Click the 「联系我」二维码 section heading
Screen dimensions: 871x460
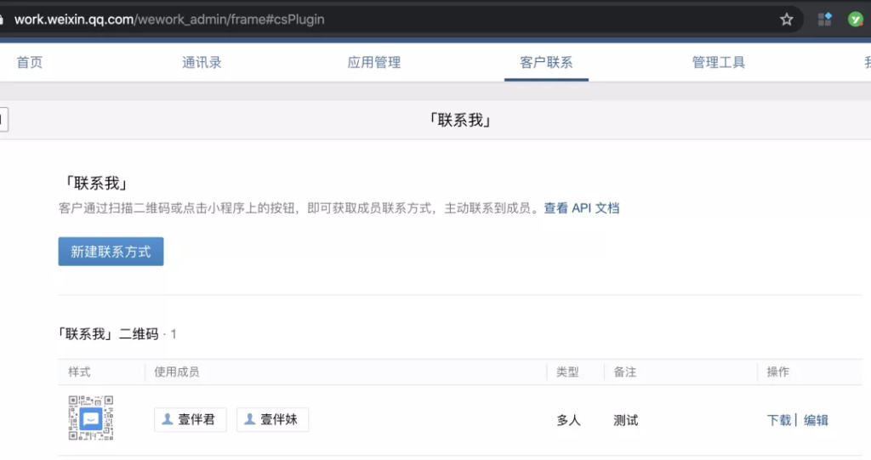pyautogui.click(x=109, y=334)
